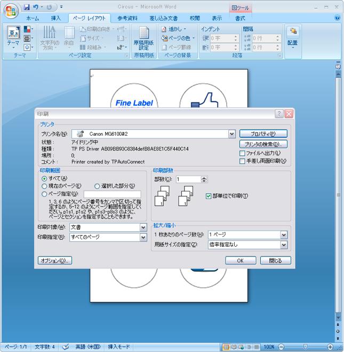Screen dimensions: 344x352
Task: Click 英語 (米国) language status
Action: 88,347
